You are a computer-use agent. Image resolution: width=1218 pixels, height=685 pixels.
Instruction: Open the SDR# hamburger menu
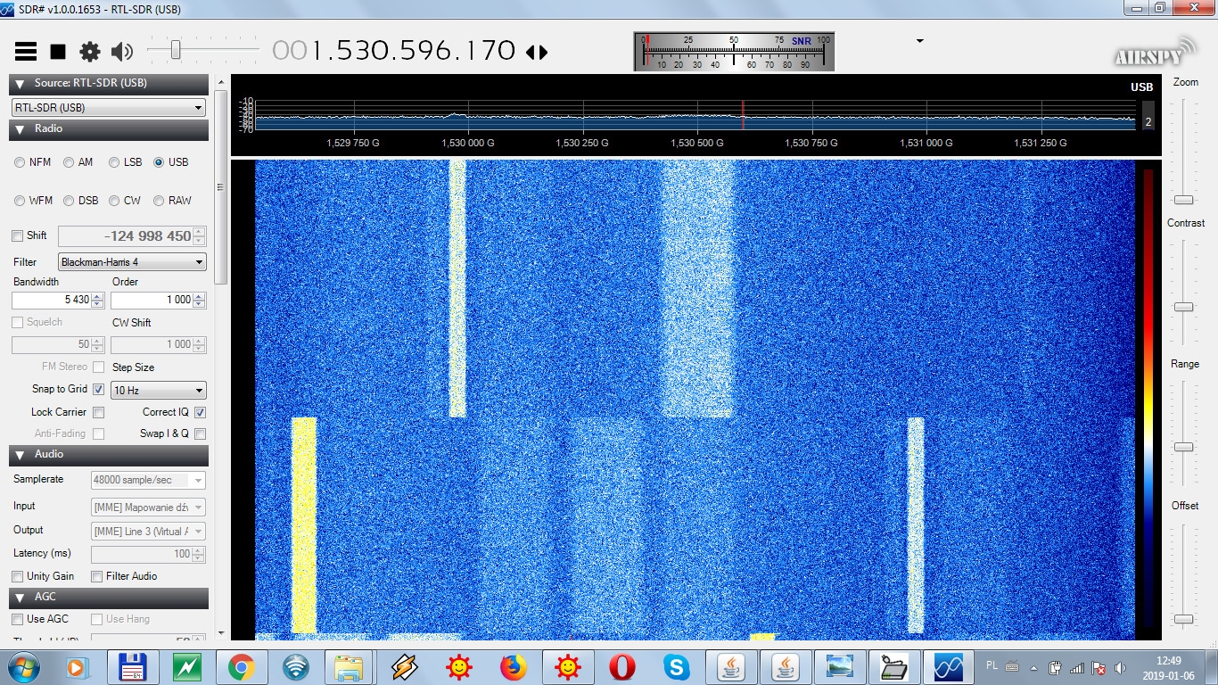click(26, 52)
